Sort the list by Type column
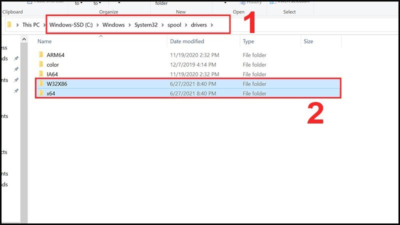 (x=248, y=41)
